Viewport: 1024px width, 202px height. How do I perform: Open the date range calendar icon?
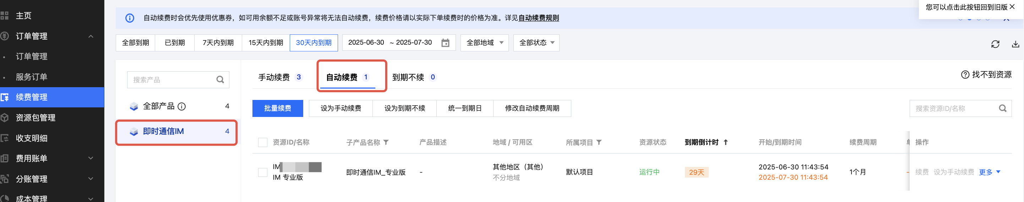pyautogui.click(x=445, y=43)
